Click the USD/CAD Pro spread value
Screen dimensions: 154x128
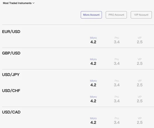pos(117,122)
